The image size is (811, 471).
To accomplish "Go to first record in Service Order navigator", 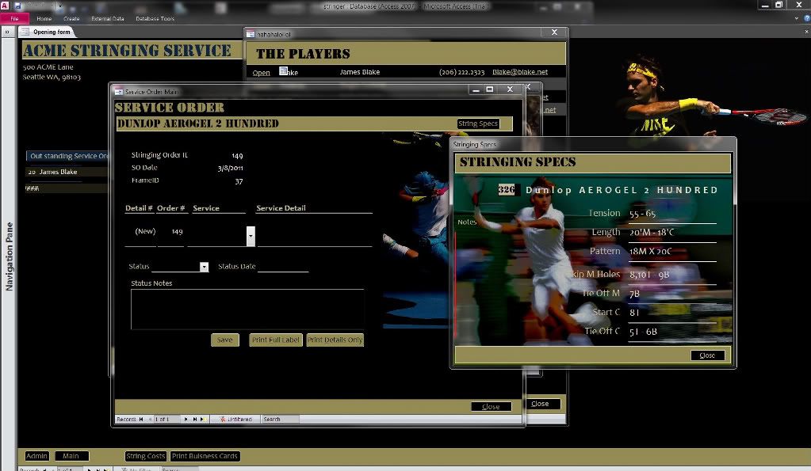I will coord(140,420).
